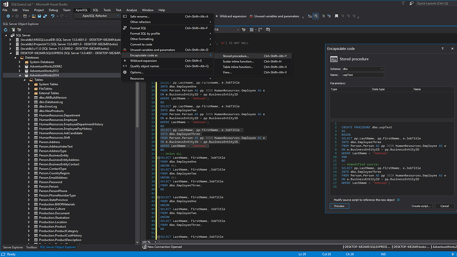Click the Preview button in Encapsulate code dialog
The width and height of the screenshot is (457, 257).
pos(339,206)
